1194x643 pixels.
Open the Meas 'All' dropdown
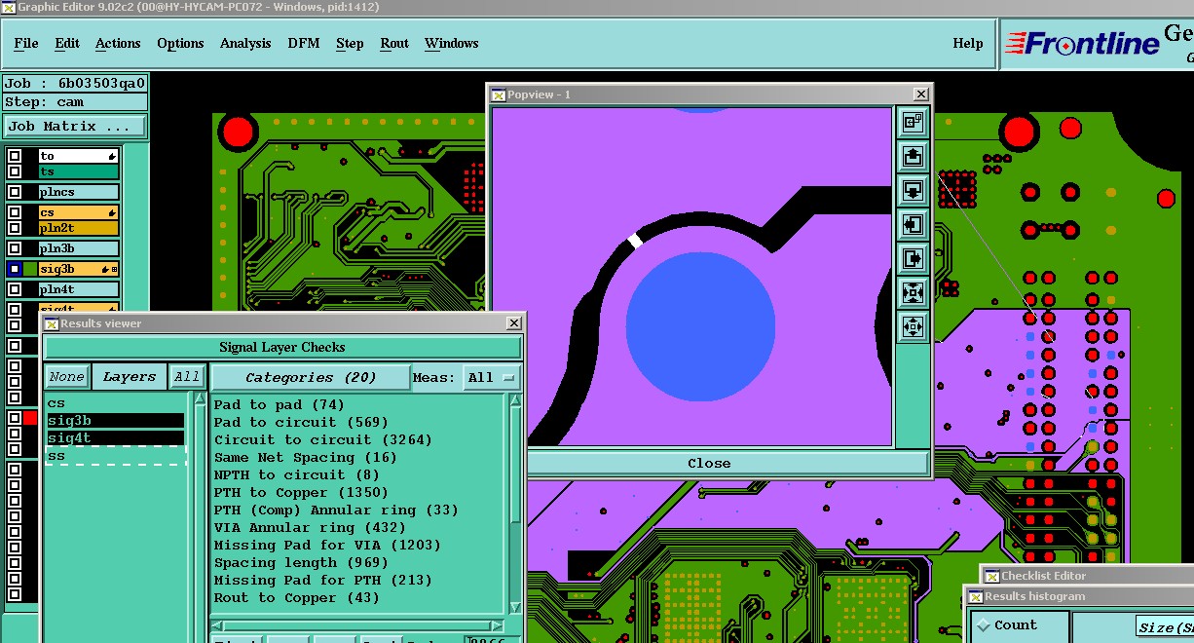[x=492, y=377]
